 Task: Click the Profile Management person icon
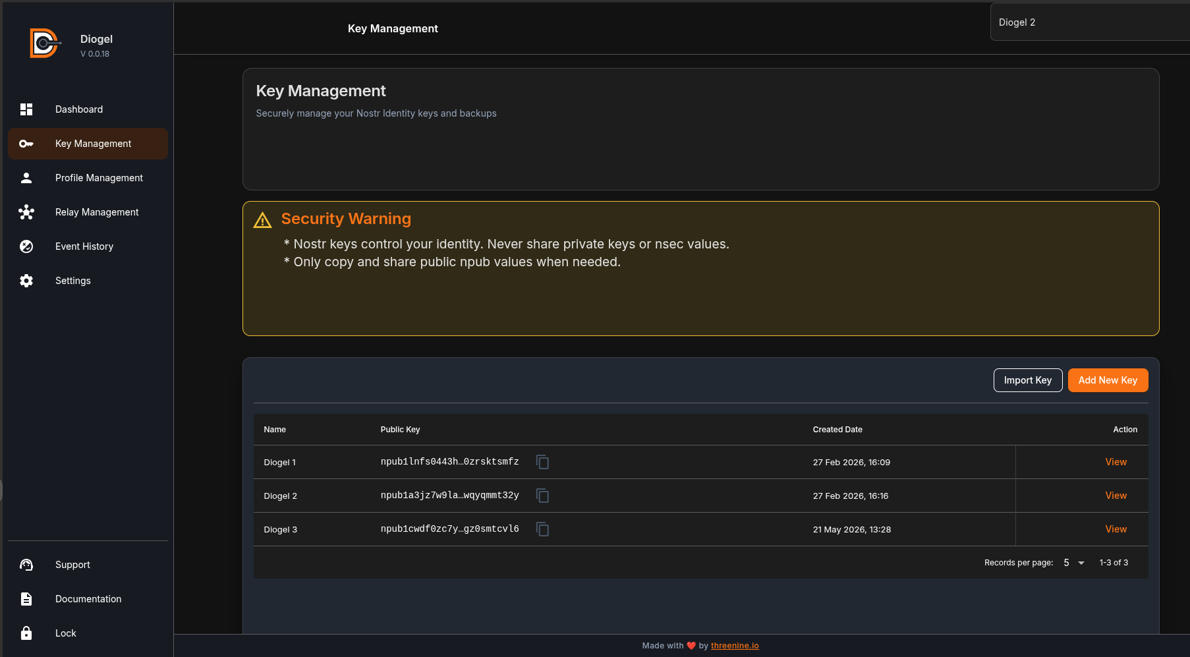pyautogui.click(x=26, y=178)
